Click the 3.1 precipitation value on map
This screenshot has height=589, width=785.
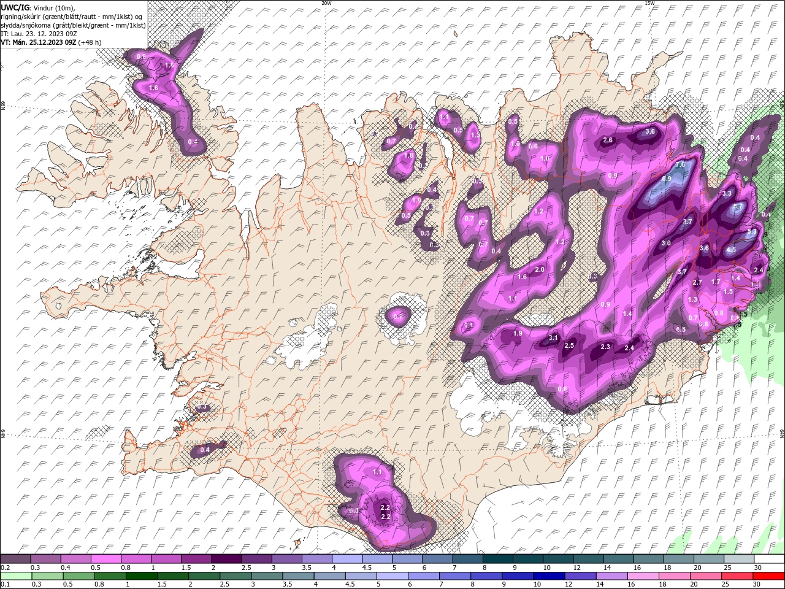[553, 338]
